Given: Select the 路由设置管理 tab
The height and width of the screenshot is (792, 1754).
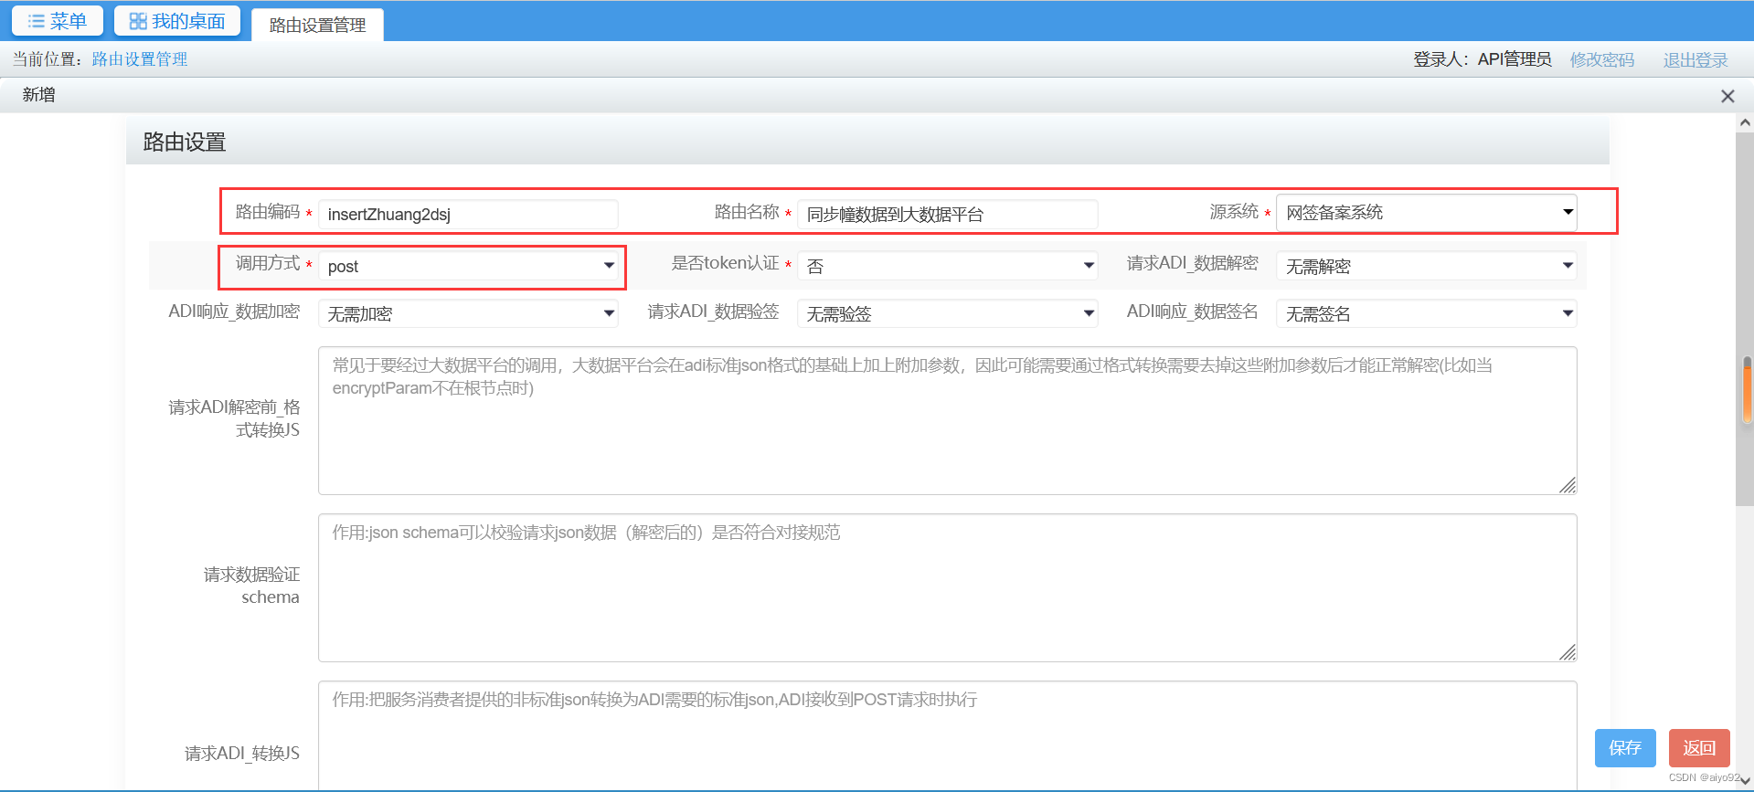Looking at the screenshot, I should 317,25.
